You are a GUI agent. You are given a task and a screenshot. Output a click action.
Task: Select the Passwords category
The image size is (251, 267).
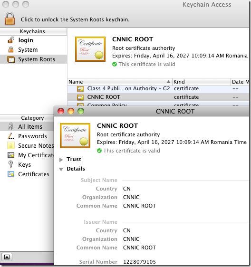pos(27,136)
